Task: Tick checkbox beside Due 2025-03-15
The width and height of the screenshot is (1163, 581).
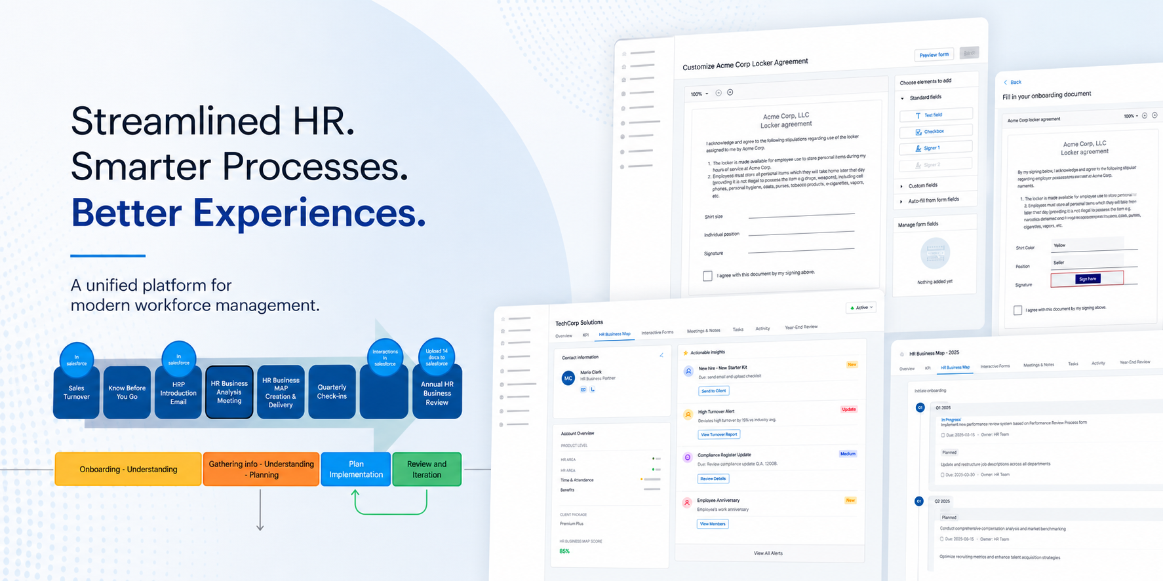Action: (x=943, y=435)
